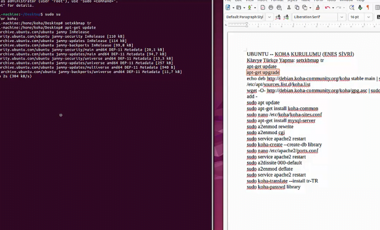Click the Print icon
This screenshot has height=230, width=380.
tap(271, 8)
